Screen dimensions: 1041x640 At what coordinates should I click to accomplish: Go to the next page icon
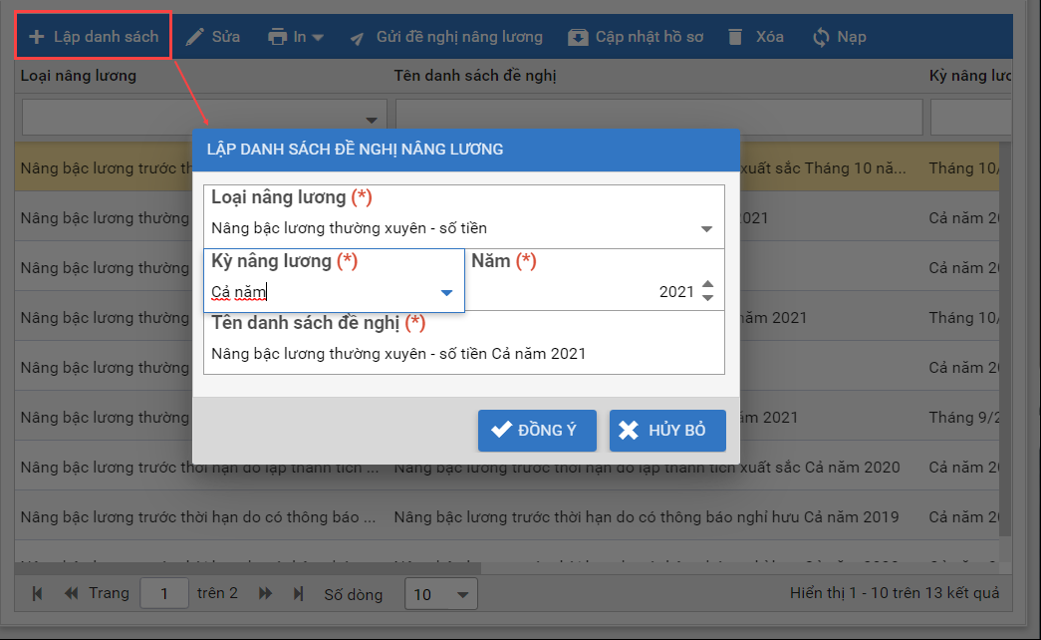coord(265,594)
